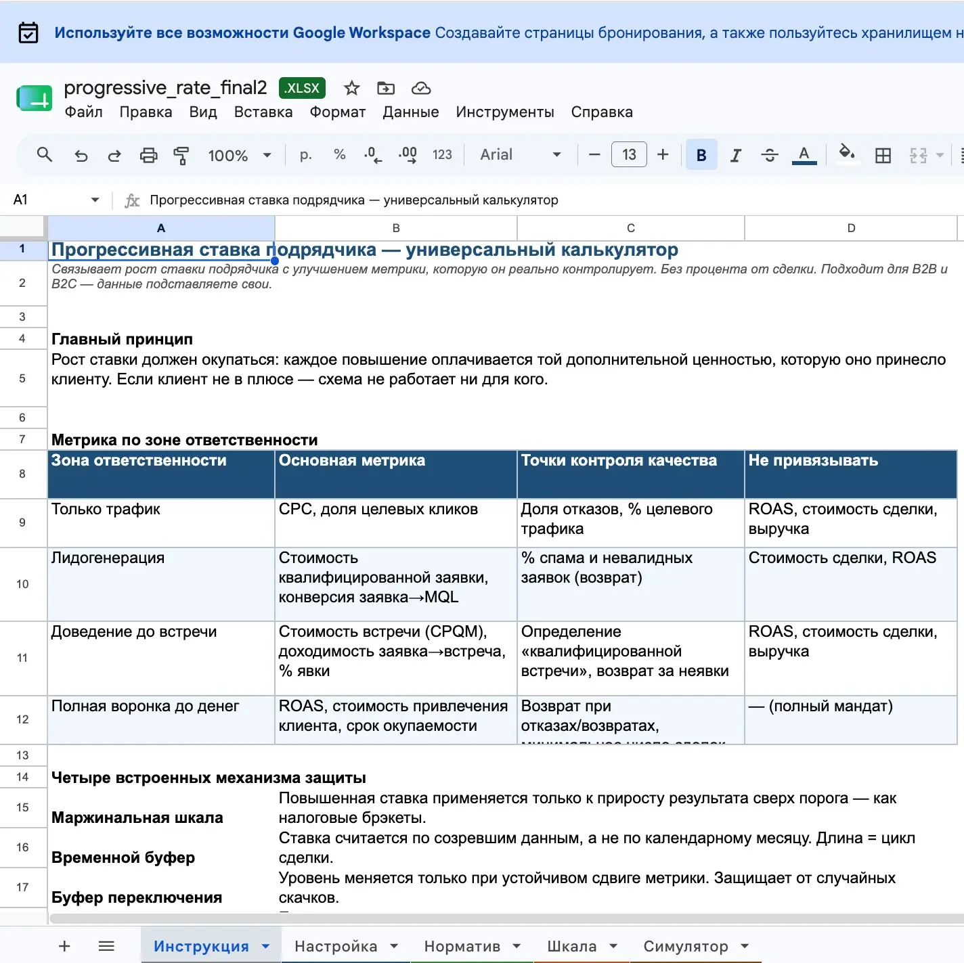The height and width of the screenshot is (963, 964).
Task: Activate the paint format tool
Action: (x=181, y=156)
